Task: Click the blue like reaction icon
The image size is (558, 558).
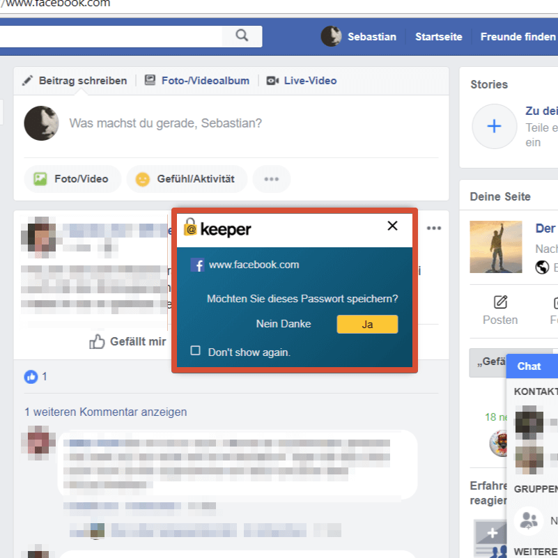Action: coord(31,376)
